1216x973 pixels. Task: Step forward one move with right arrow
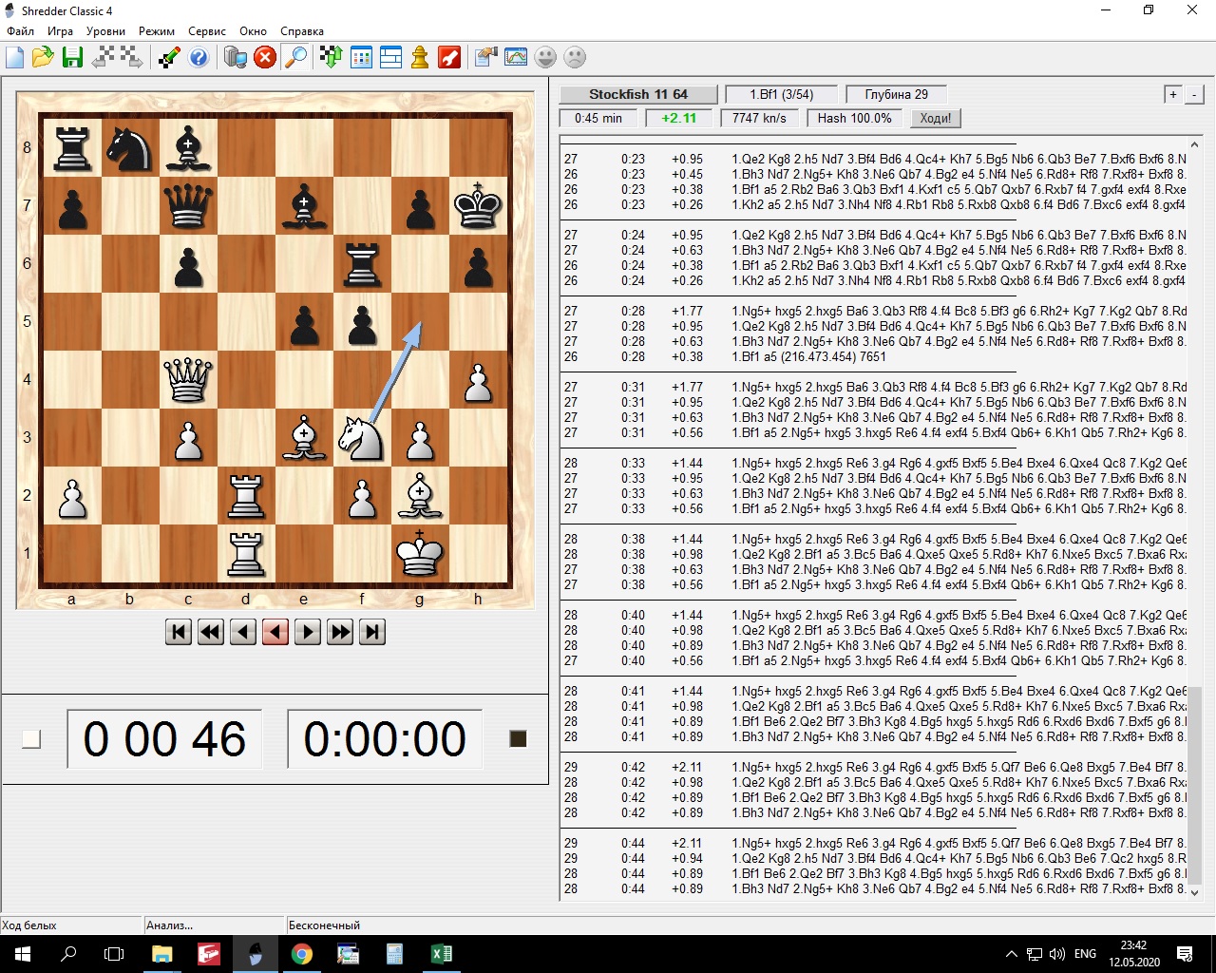coord(308,632)
